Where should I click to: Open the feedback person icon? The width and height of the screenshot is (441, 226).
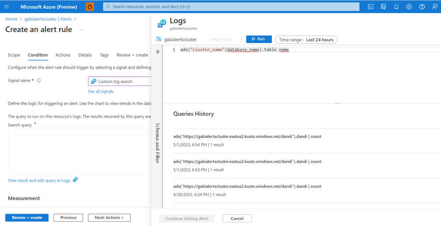435,7
